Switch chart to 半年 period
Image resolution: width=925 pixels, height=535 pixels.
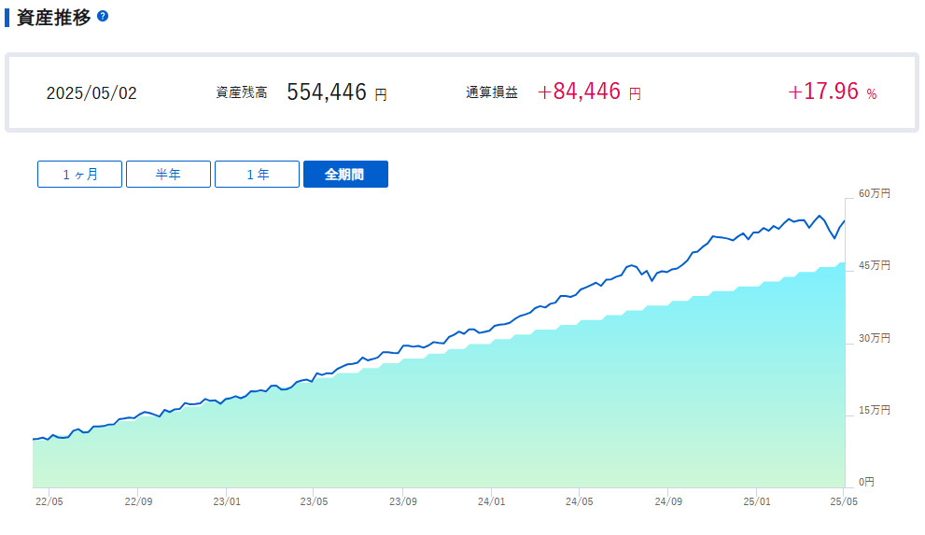[x=168, y=174]
